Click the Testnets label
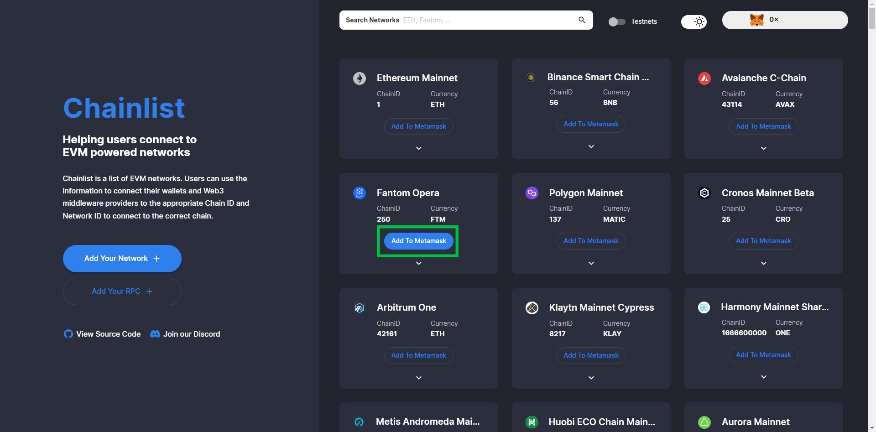The image size is (876, 432). coord(644,21)
